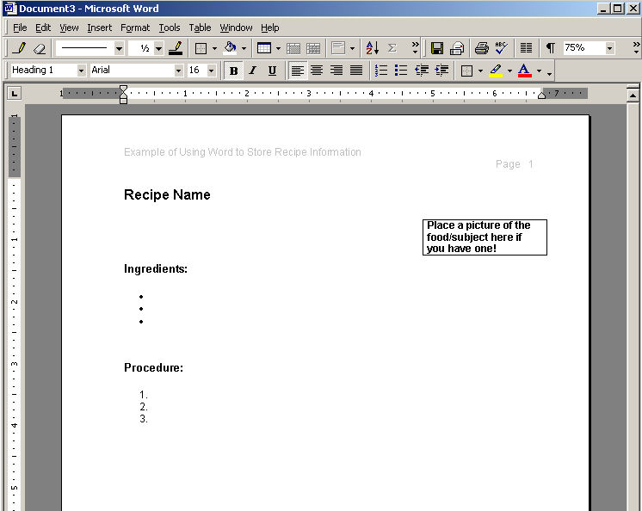Click the Recipe Name heading

167,195
